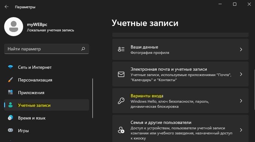Click the Wi-Fi network icon

click(10, 67)
